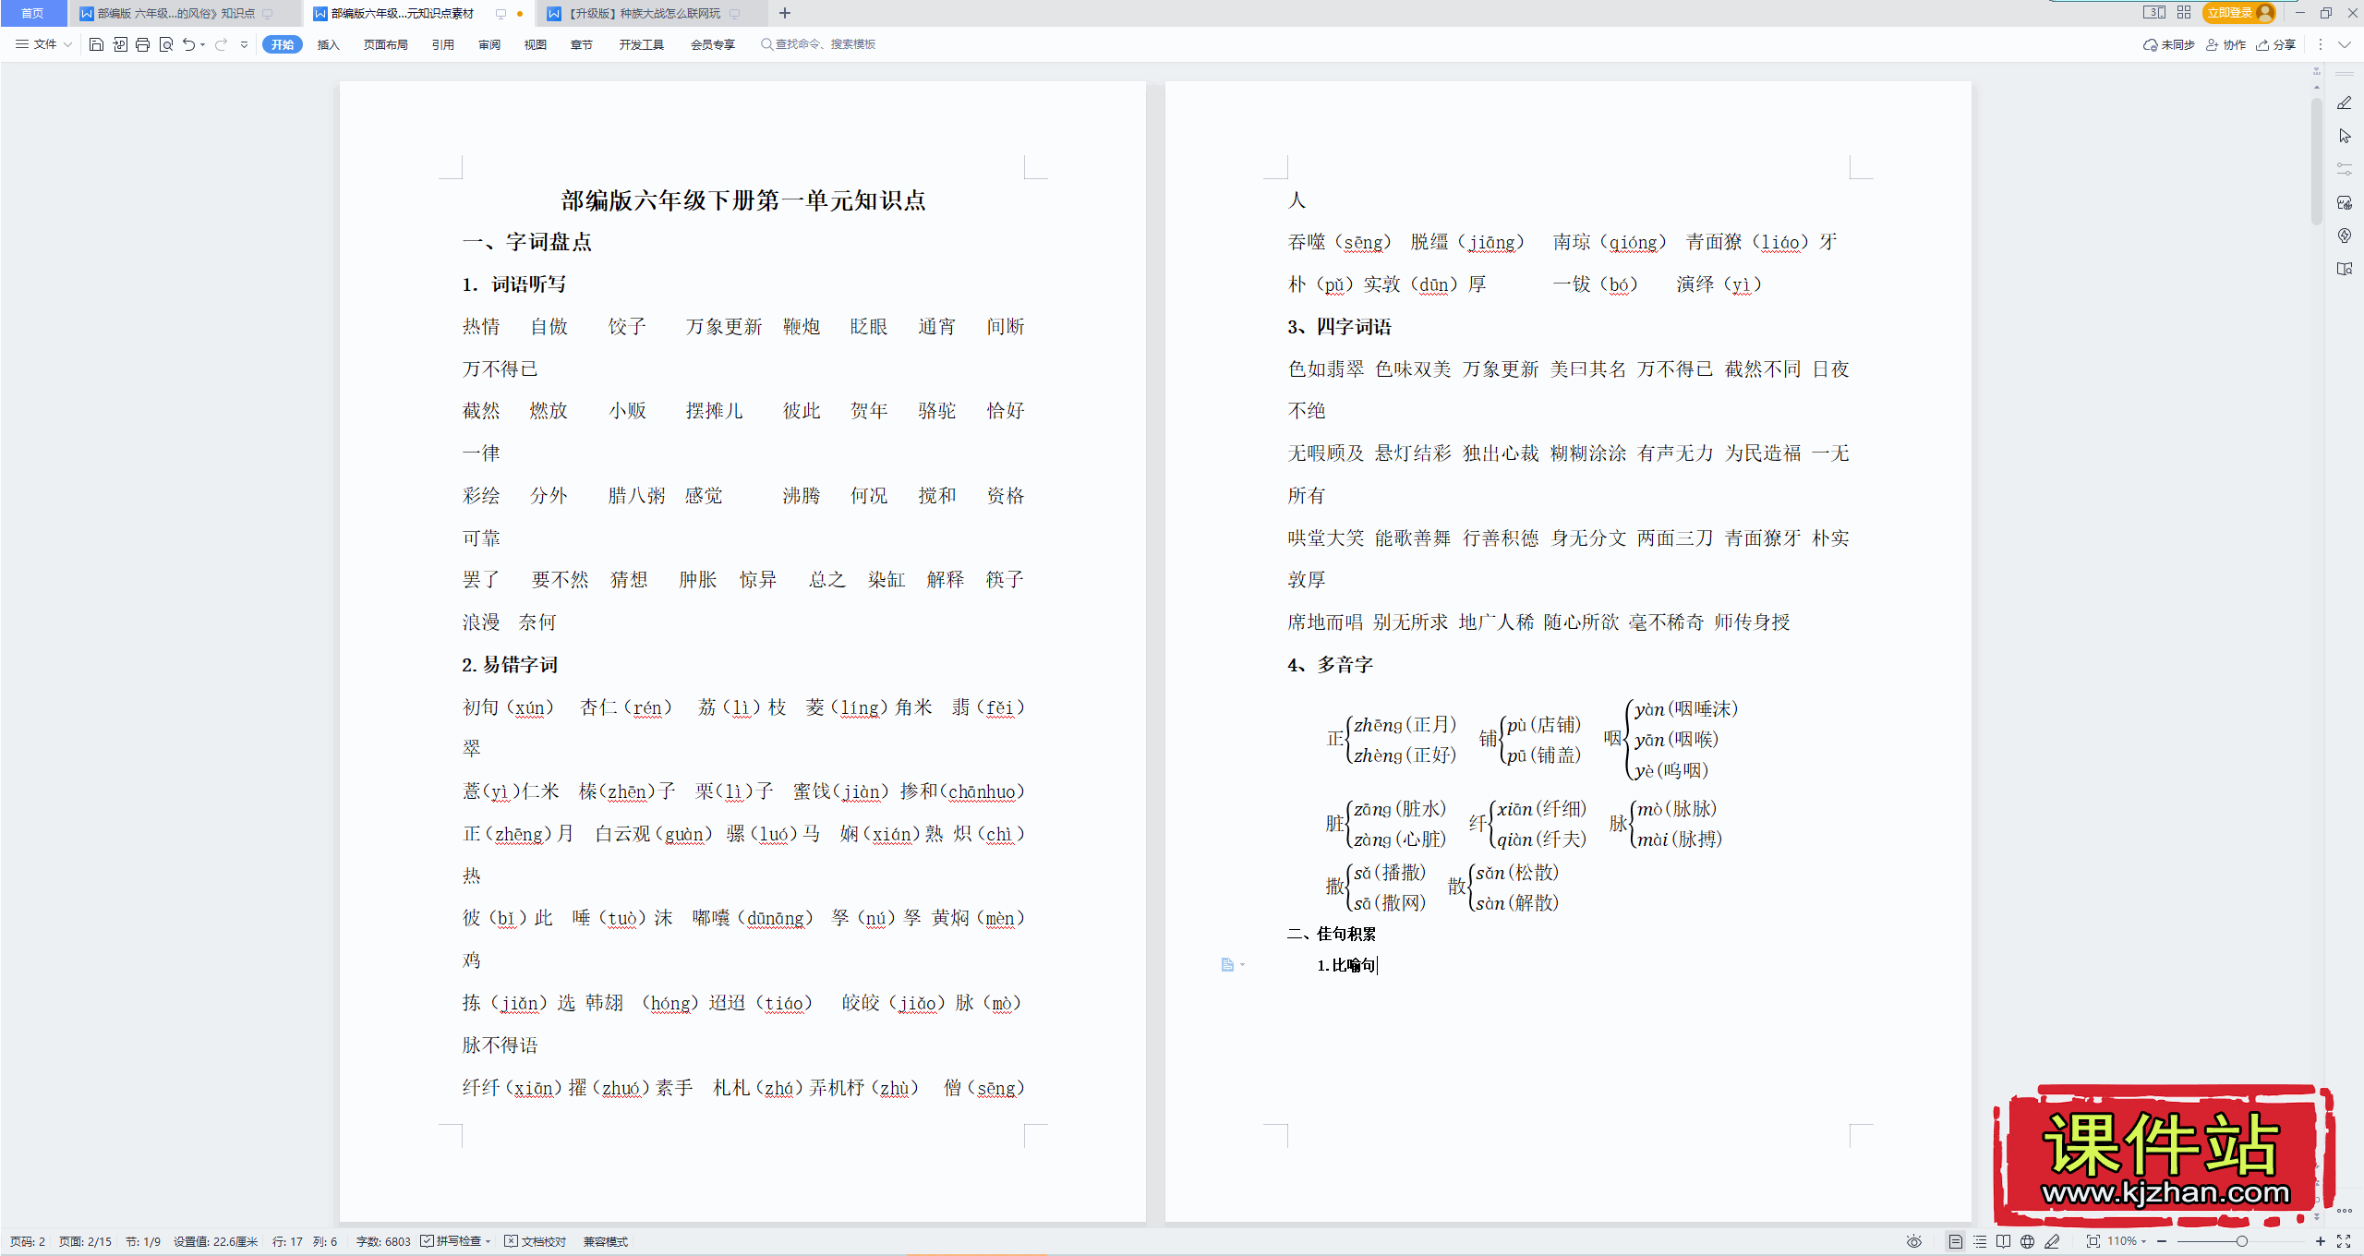This screenshot has height=1256, width=2364.
Task: Switch to outline view icon
Action: pos(1979,1241)
